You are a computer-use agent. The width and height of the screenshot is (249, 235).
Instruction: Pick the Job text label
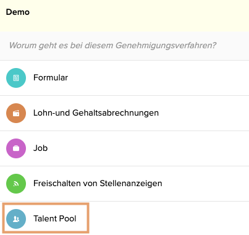[x=40, y=148]
